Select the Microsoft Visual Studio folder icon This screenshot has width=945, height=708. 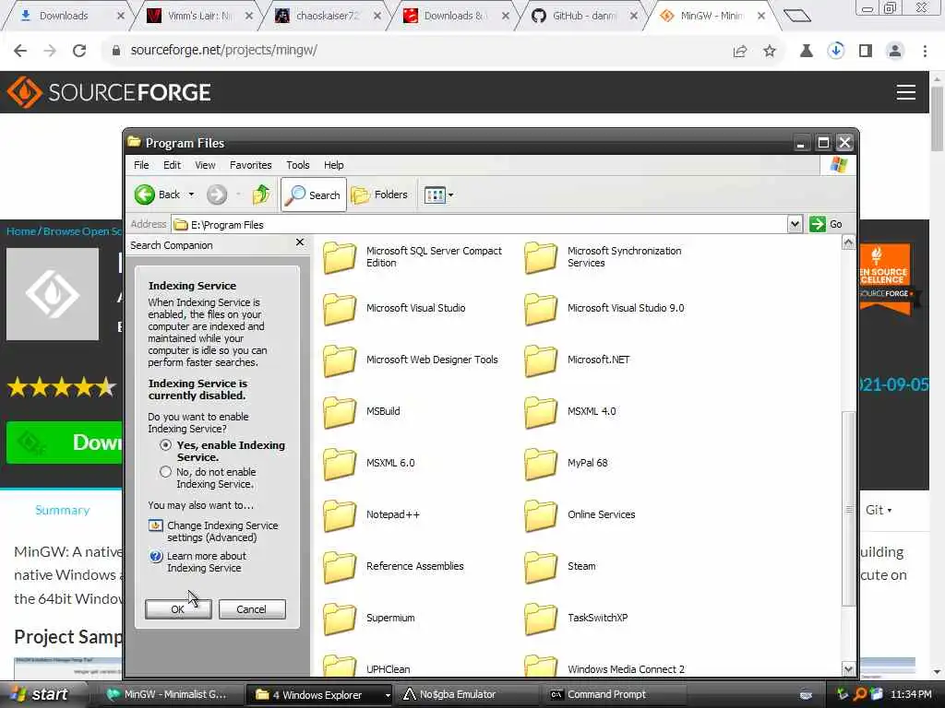[340, 309]
